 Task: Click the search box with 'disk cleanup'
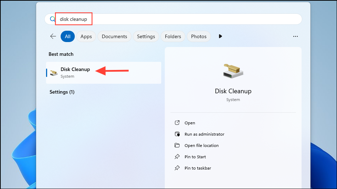tap(173, 19)
